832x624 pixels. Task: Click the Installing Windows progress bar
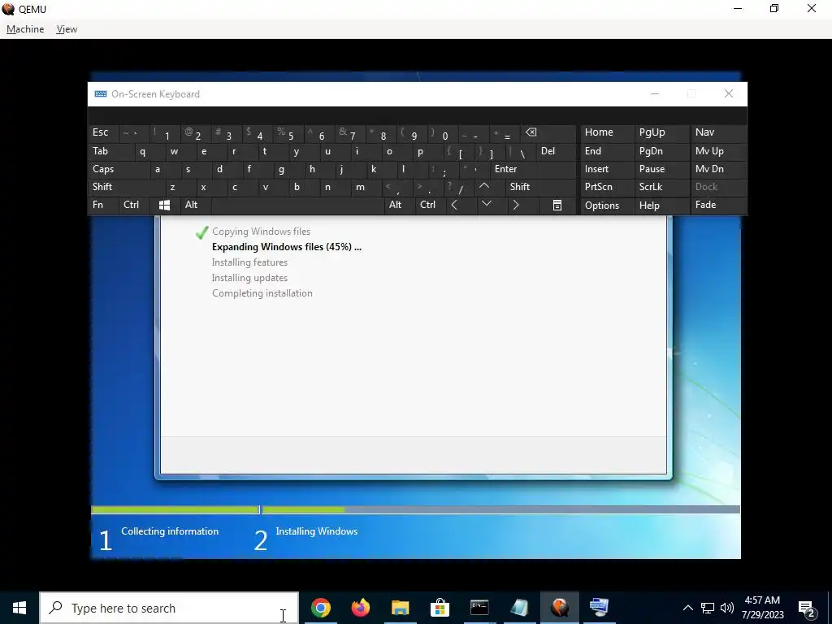[x=500, y=510]
